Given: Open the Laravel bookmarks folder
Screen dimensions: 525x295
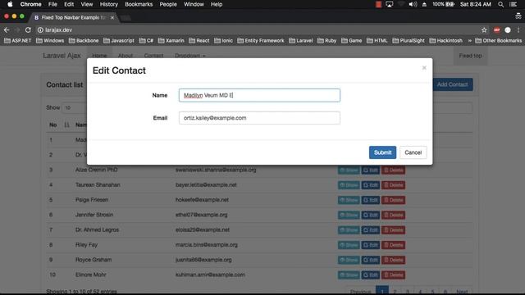Looking at the screenshot, I should (301, 40).
